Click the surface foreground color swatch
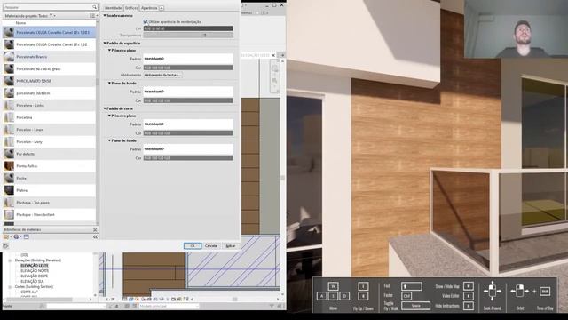568x320 pixels. (188, 68)
